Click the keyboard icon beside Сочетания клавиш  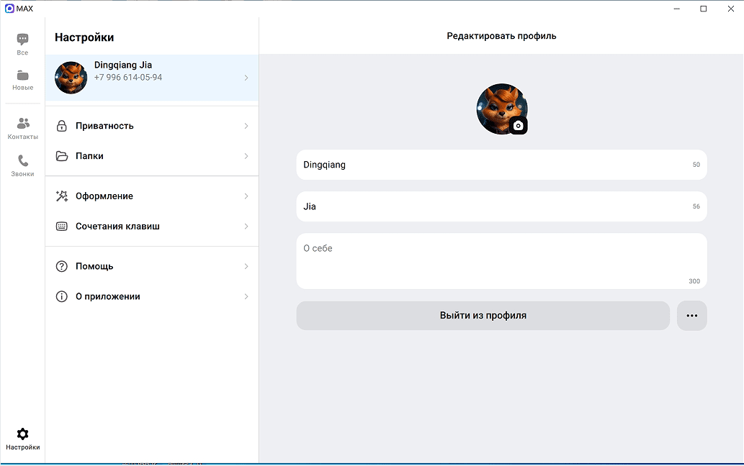(x=62, y=227)
